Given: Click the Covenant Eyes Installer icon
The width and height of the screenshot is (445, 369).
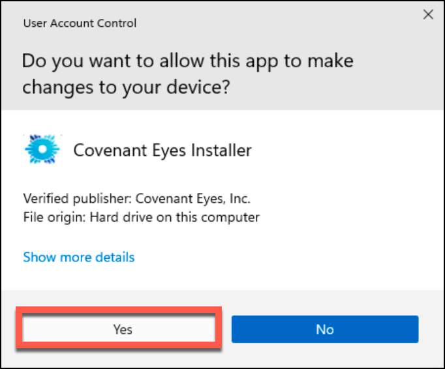Looking at the screenshot, I should pos(42,149).
